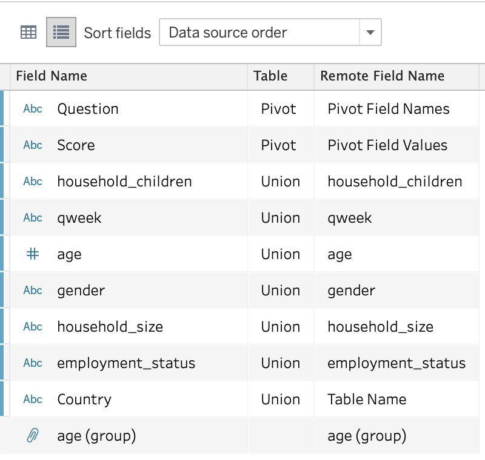Click the Abc type icon for gender

tap(33, 291)
